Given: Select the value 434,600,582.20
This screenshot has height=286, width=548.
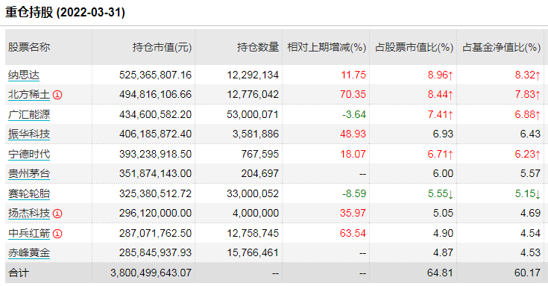Looking at the screenshot, I should click(156, 114).
